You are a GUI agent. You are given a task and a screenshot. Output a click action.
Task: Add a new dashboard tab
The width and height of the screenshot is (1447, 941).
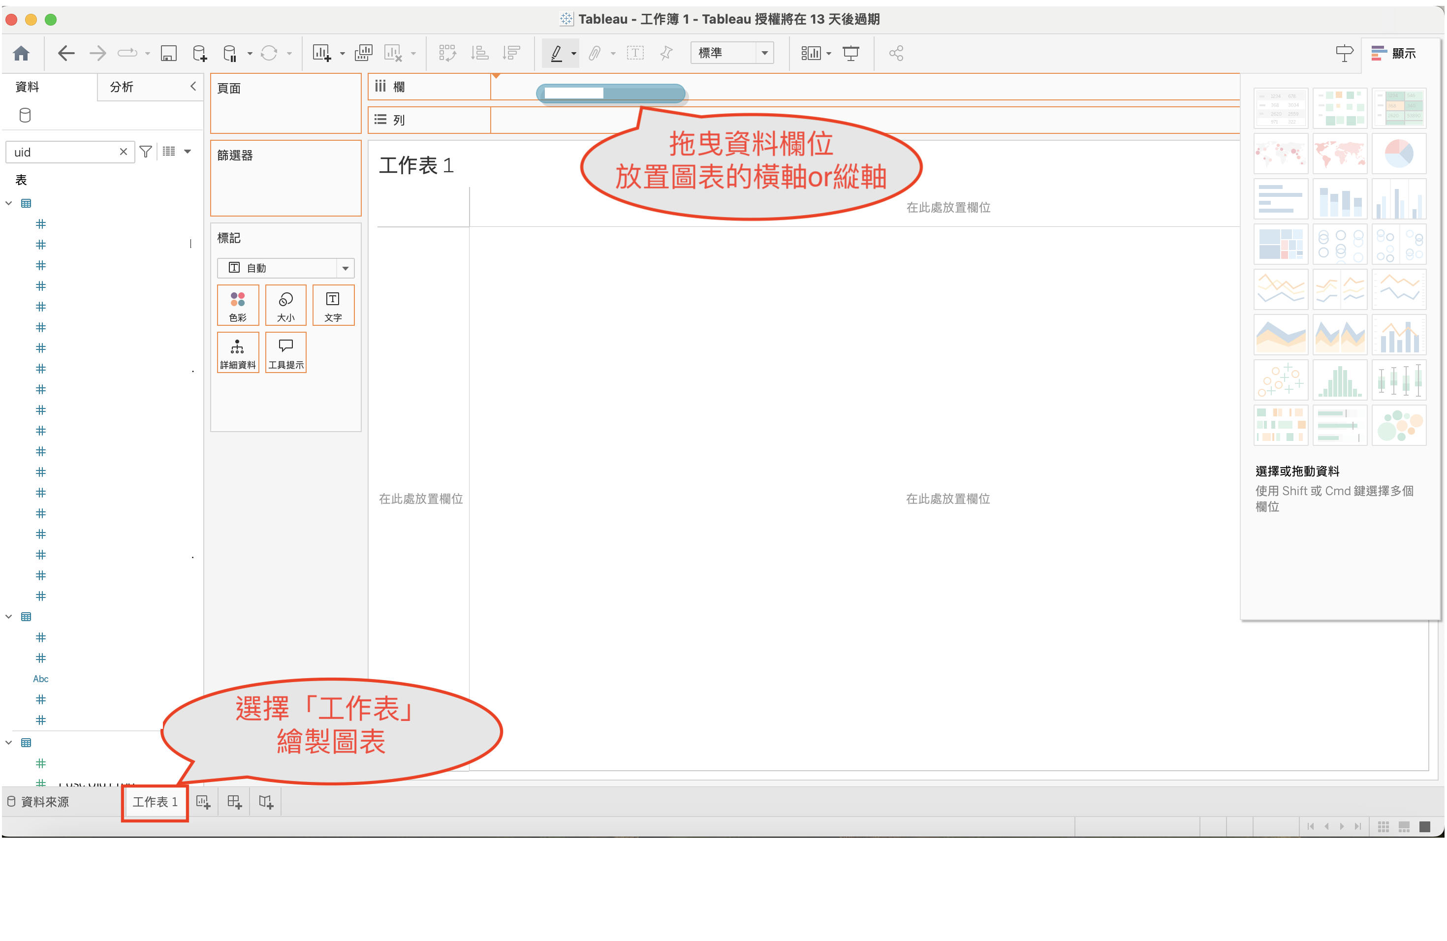click(x=234, y=802)
